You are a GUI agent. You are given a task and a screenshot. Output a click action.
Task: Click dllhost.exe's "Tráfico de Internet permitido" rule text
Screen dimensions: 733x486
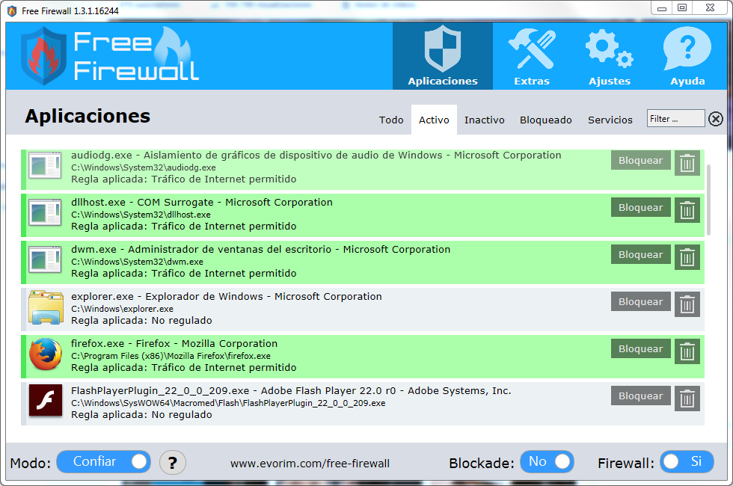[224, 226]
